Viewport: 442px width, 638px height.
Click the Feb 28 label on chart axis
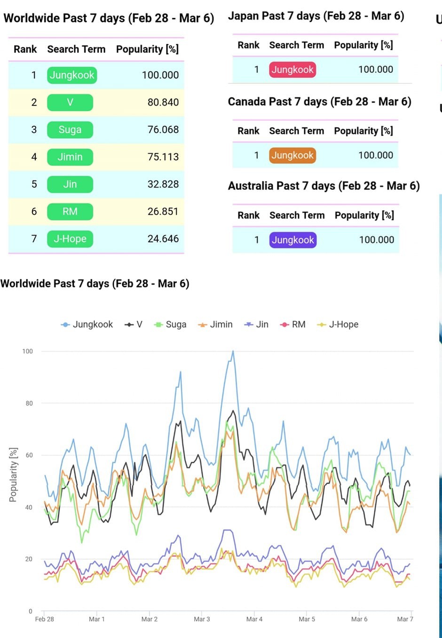click(x=44, y=619)
